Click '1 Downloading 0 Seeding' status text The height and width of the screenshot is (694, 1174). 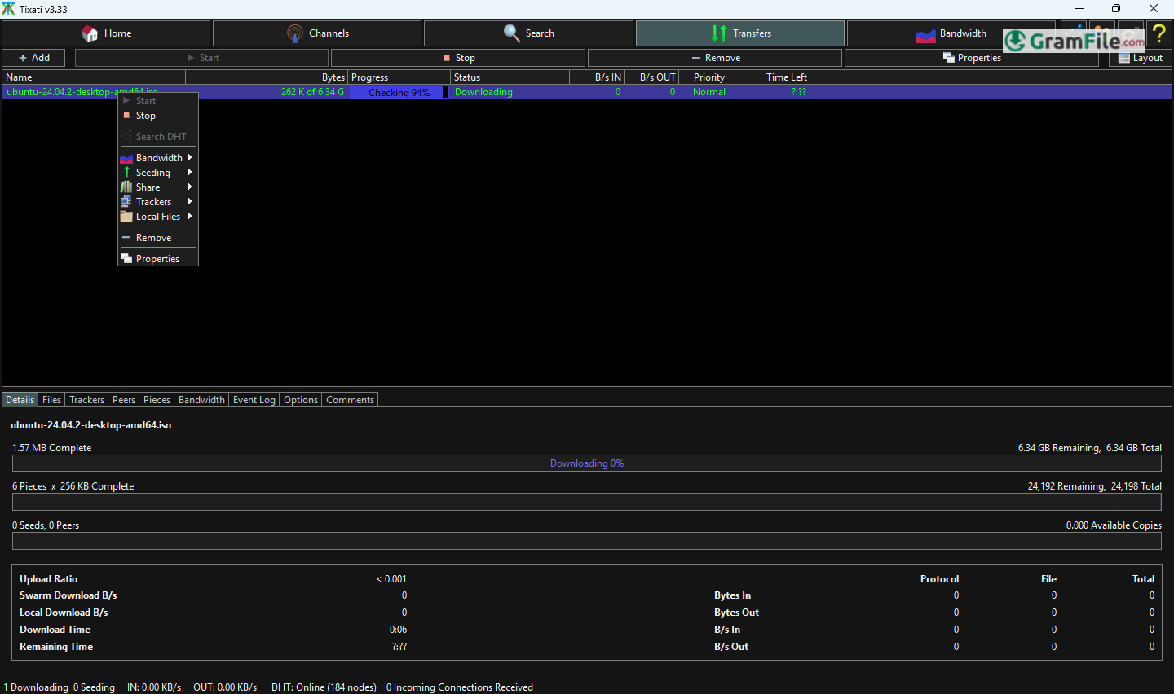click(x=60, y=687)
